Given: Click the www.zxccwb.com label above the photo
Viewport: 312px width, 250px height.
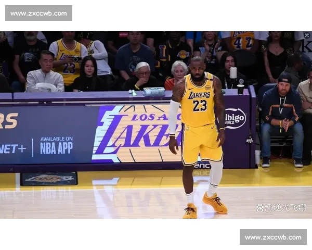Looking at the screenshot, I should (x=38, y=13).
